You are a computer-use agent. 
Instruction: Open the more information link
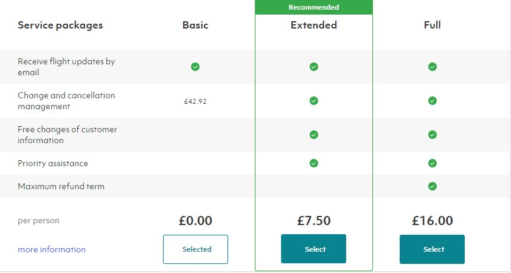(x=52, y=249)
